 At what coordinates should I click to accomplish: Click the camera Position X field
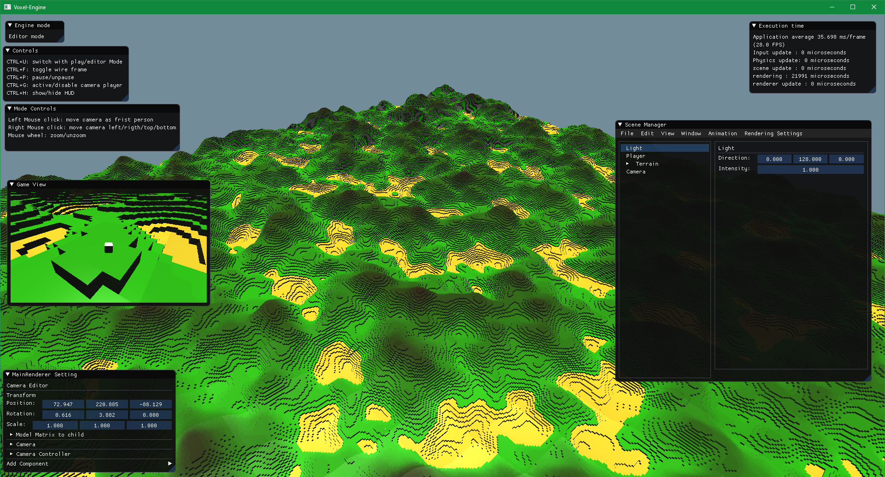[63, 404]
